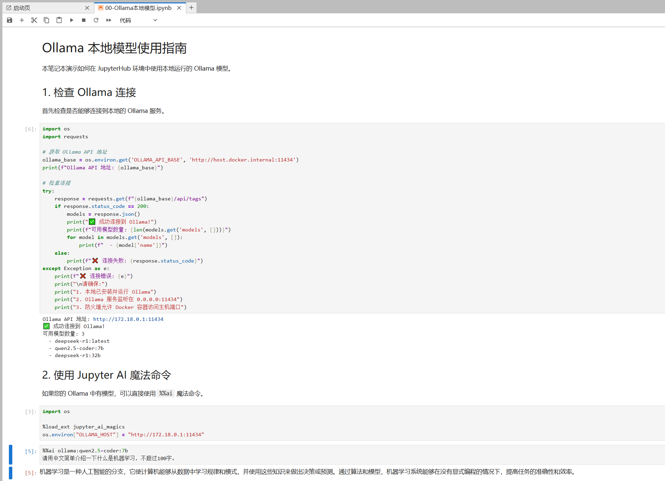Select the 2. 使用 Jupyter AI 魔法命令 heading

point(107,375)
